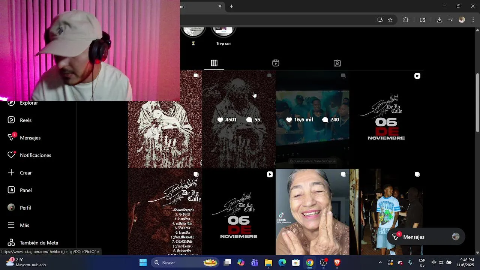The image size is (480, 270).
Task: Open Task View in the taskbar
Action: coord(227,262)
